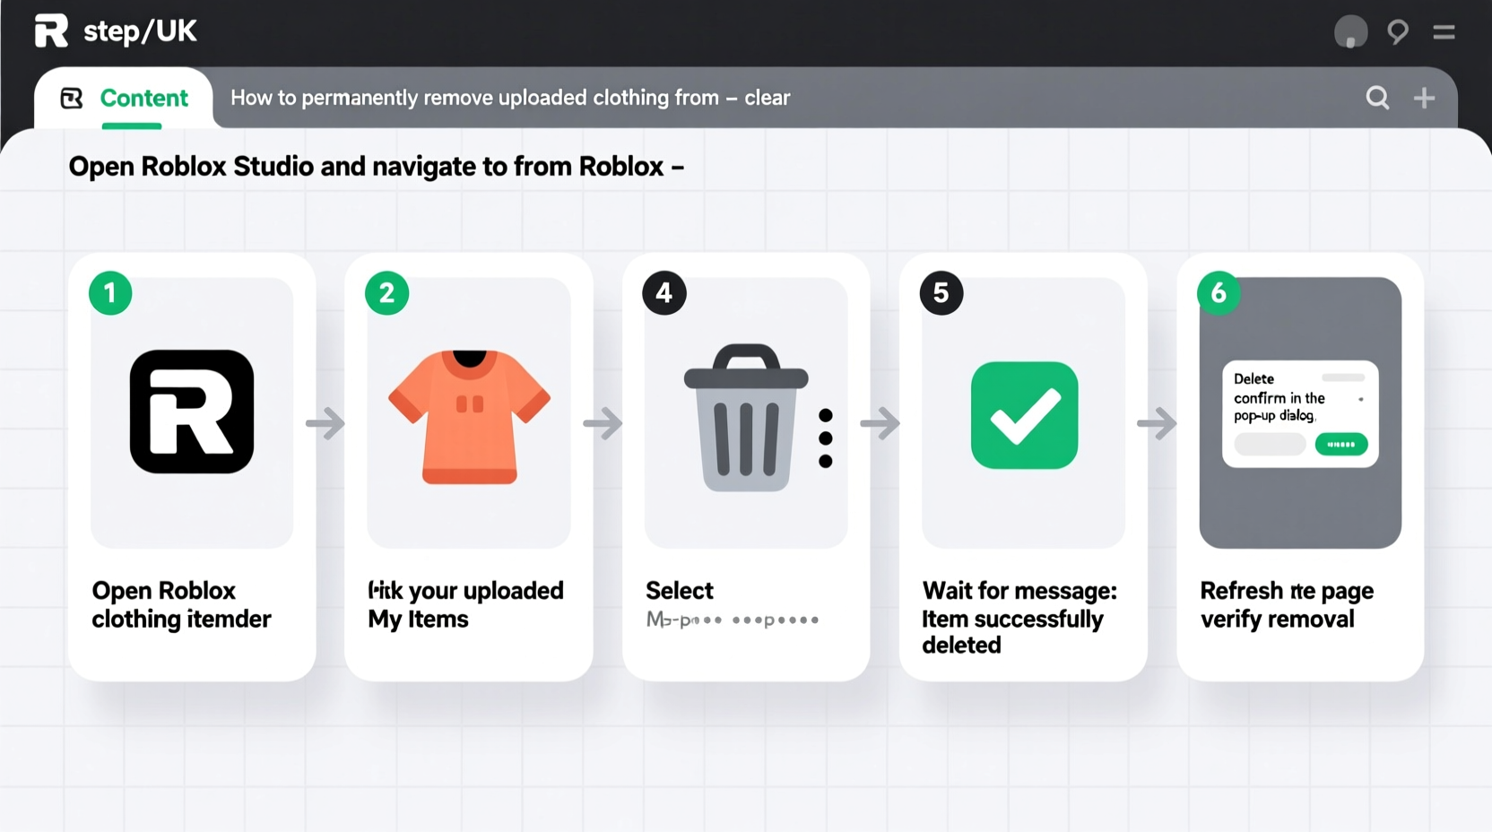Click the Roblox logo in the top-left bar

coord(51,30)
